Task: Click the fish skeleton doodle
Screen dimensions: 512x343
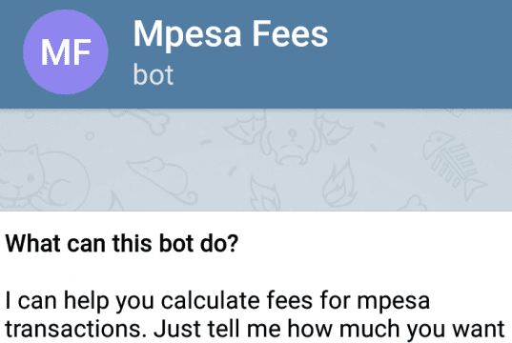Action: tap(456, 163)
